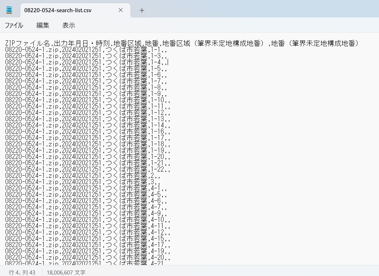Click the line ending with 4-12,,
This screenshot has width=379, height=276.
click(88, 232)
